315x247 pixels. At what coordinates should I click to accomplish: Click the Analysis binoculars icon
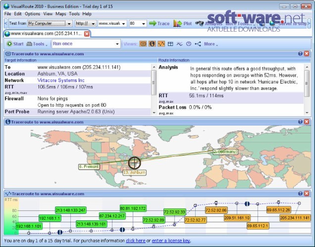[x=199, y=23]
